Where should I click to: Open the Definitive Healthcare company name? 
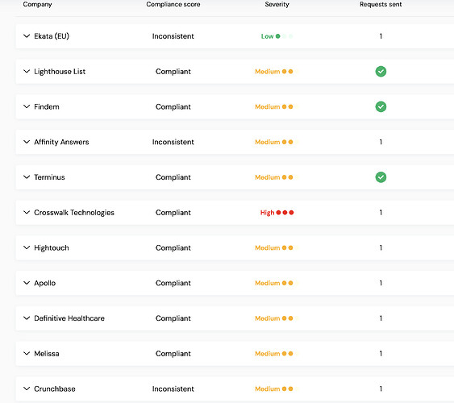click(69, 318)
